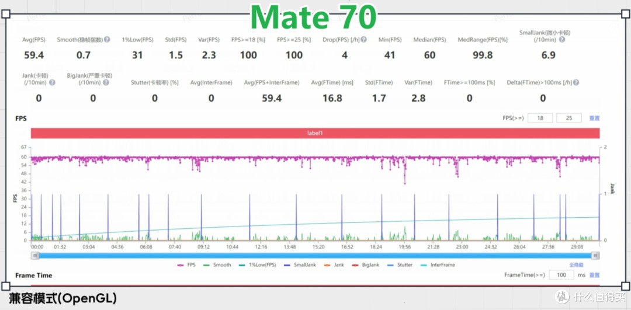The height and width of the screenshot is (310, 631).
Task: Click the Avg(FTime) [ms] value 16.8
Action: pyautogui.click(x=332, y=99)
